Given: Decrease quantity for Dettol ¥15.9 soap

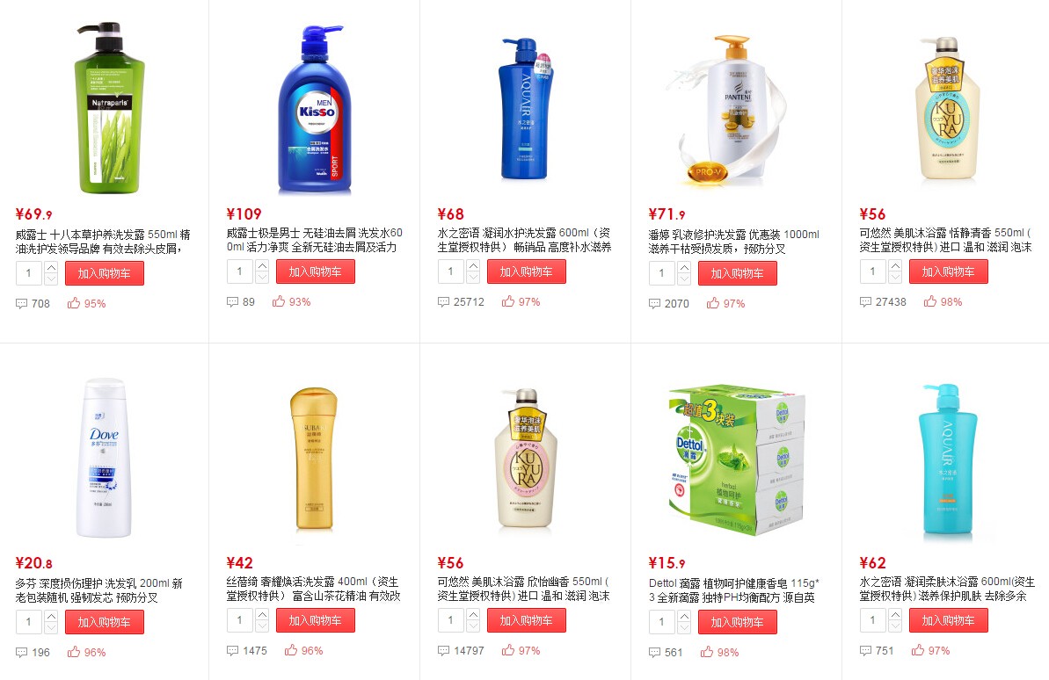Looking at the screenshot, I should tap(684, 628).
